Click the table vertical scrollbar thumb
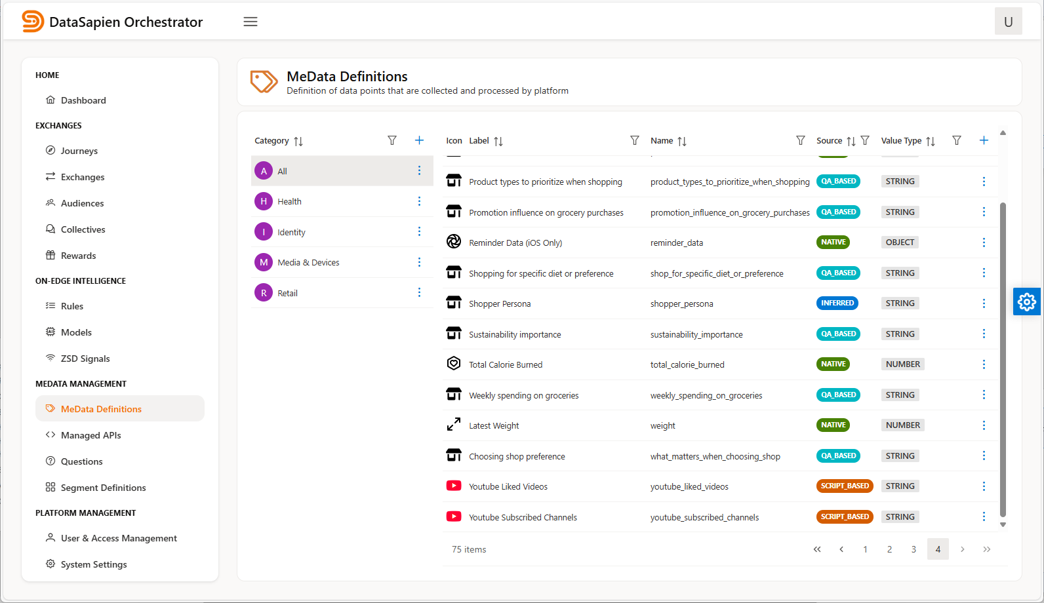 1003,359
